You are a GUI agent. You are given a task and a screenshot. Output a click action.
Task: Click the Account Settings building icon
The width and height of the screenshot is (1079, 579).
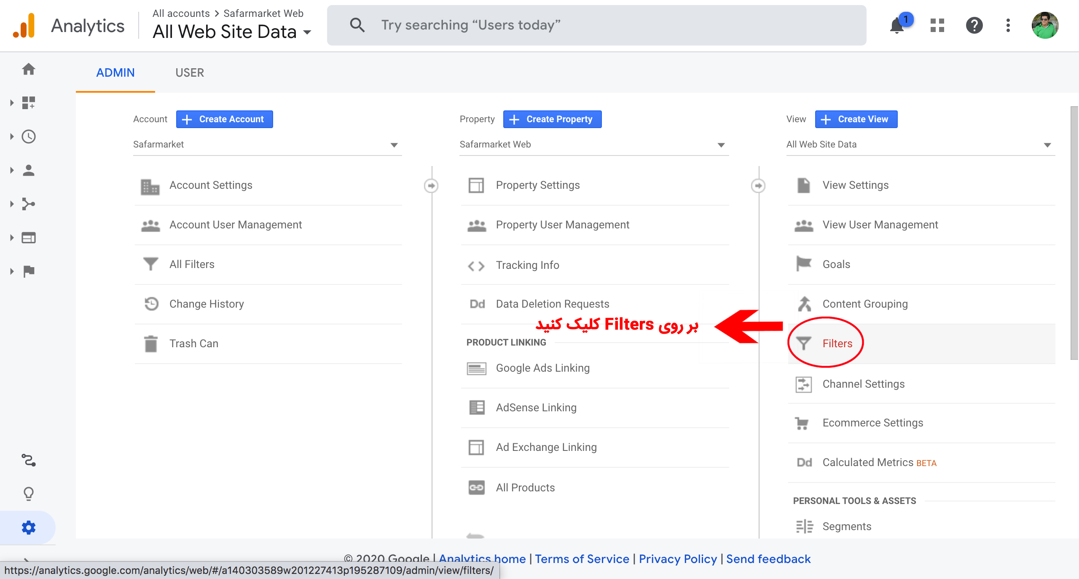coord(150,187)
